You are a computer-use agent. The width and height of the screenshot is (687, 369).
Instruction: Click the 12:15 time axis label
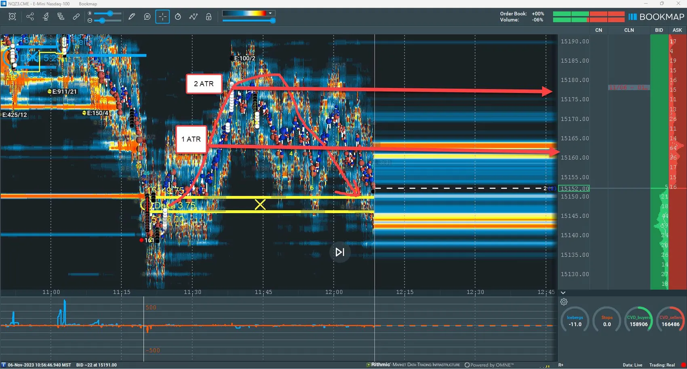pyautogui.click(x=405, y=292)
